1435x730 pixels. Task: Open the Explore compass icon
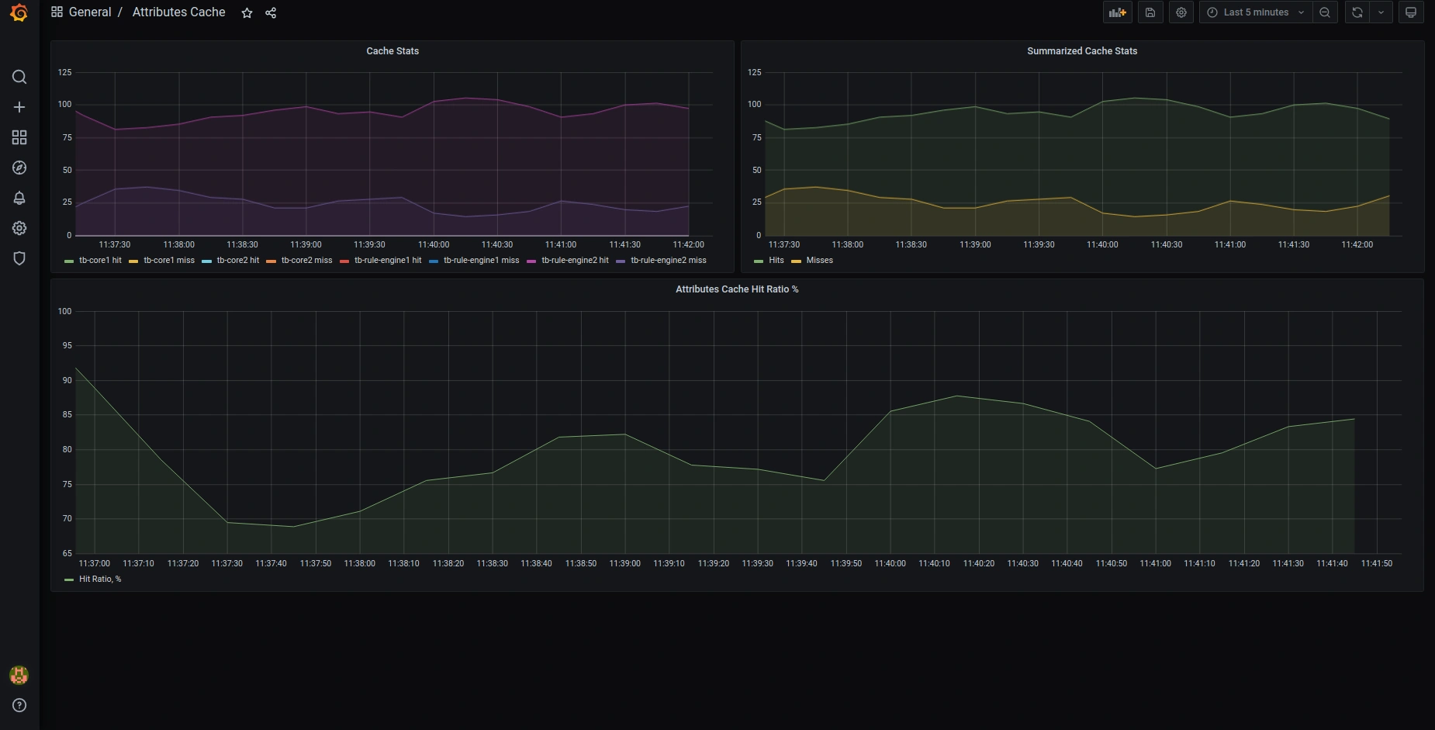19,168
